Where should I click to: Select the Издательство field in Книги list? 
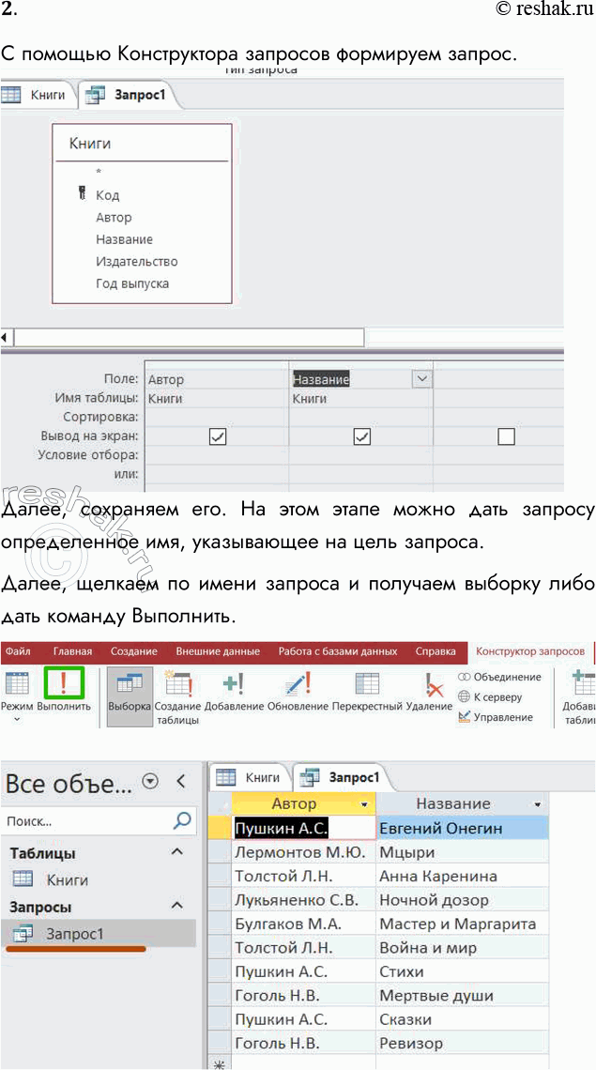click(x=136, y=261)
